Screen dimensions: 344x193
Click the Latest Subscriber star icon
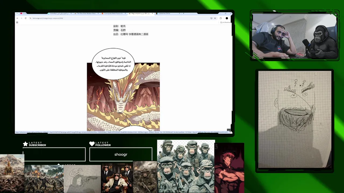(26, 144)
